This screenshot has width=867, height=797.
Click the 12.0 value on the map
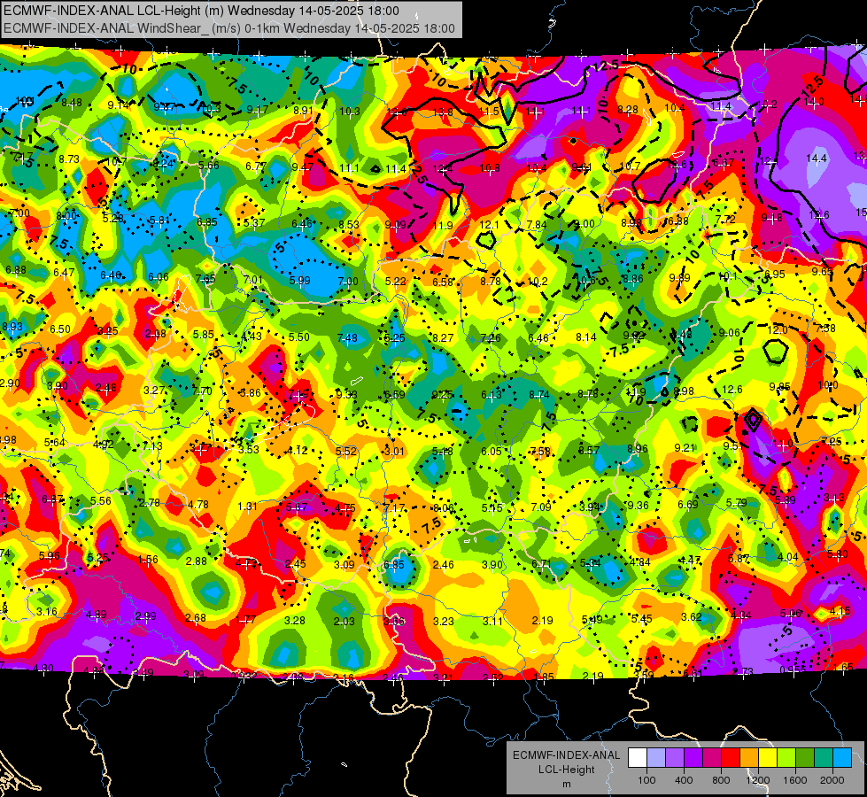point(778,330)
